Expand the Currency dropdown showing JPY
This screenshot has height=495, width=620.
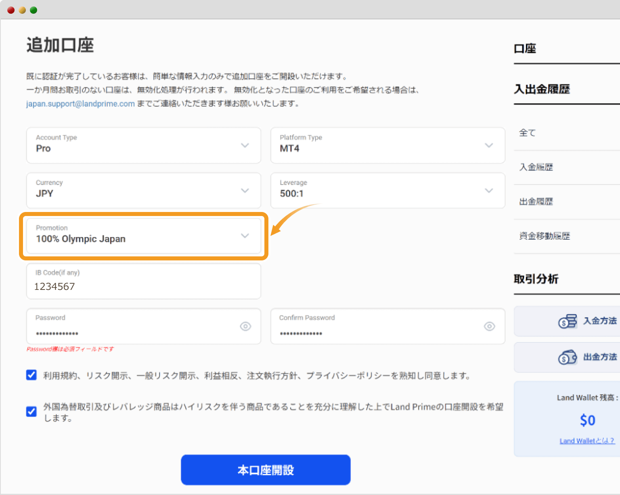(143, 191)
